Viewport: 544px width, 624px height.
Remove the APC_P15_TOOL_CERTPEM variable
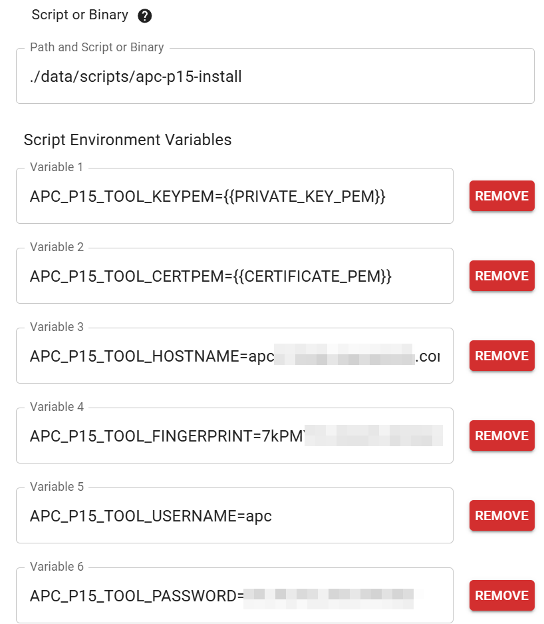click(501, 276)
